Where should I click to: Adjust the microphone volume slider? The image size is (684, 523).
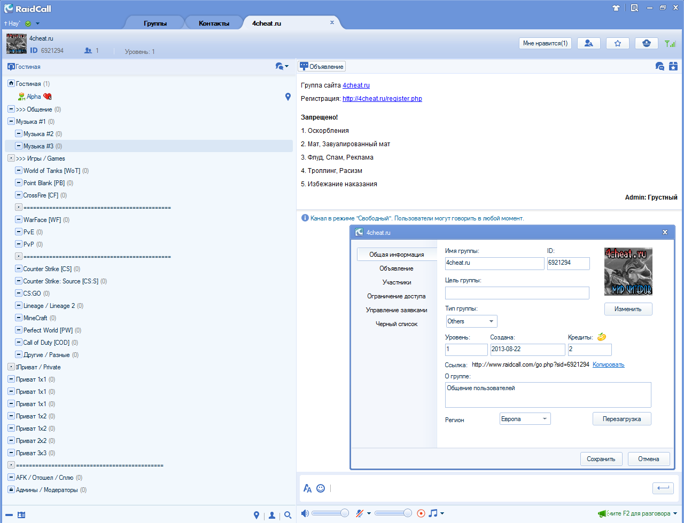point(393,513)
